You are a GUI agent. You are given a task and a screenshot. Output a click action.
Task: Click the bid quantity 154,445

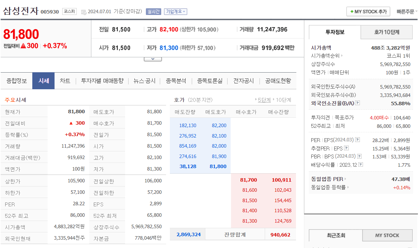[x=283, y=200]
